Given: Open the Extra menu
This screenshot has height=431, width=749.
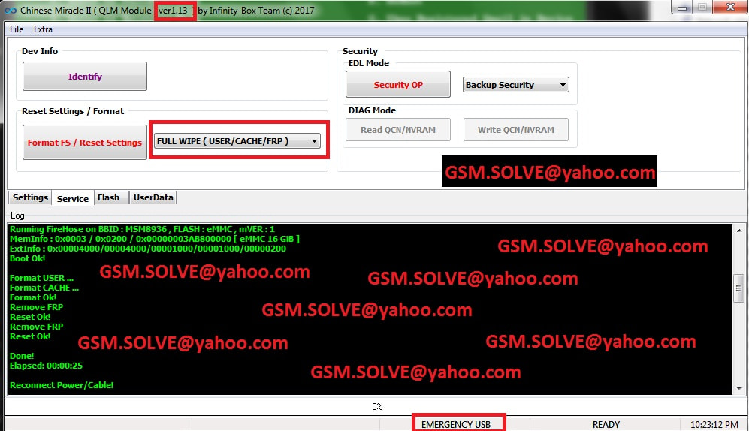Looking at the screenshot, I should click(x=43, y=29).
